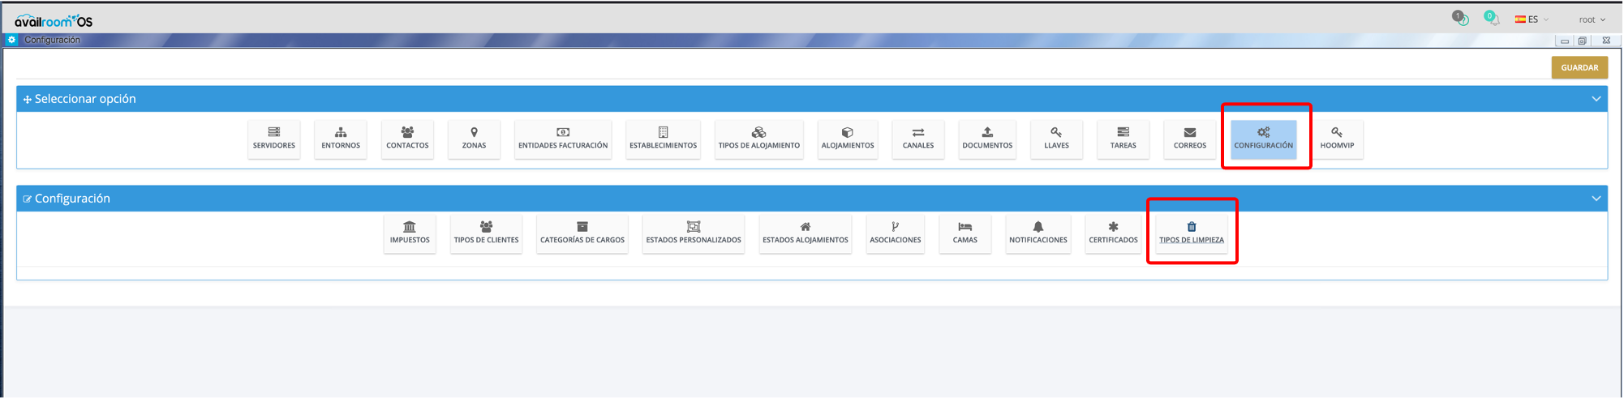The height and width of the screenshot is (398, 1624).
Task: Open Certificados configuration
Action: tap(1113, 233)
